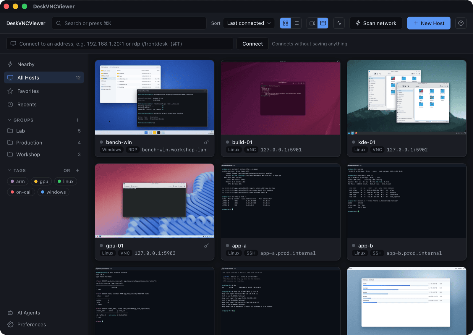
Task: Click the app-b.prod.internal address text
Action: click(x=414, y=253)
